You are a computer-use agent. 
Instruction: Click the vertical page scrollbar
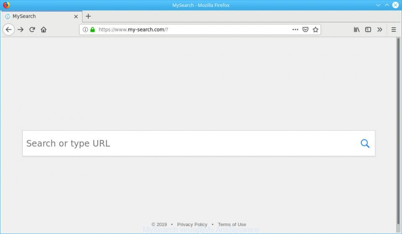pyautogui.click(x=398, y=131)
